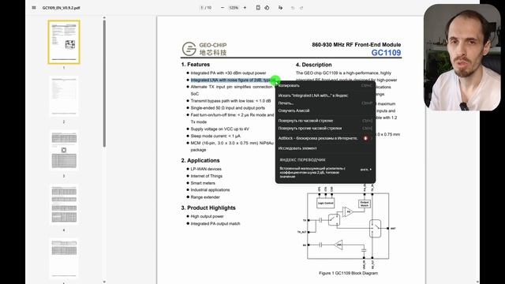
Task: Click 'Range extender' bullet
Action: [205, 197]
